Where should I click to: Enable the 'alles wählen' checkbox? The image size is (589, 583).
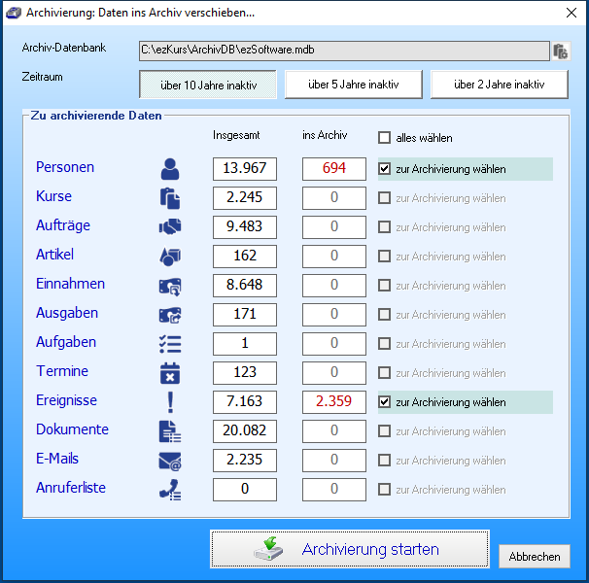[385, 138]
